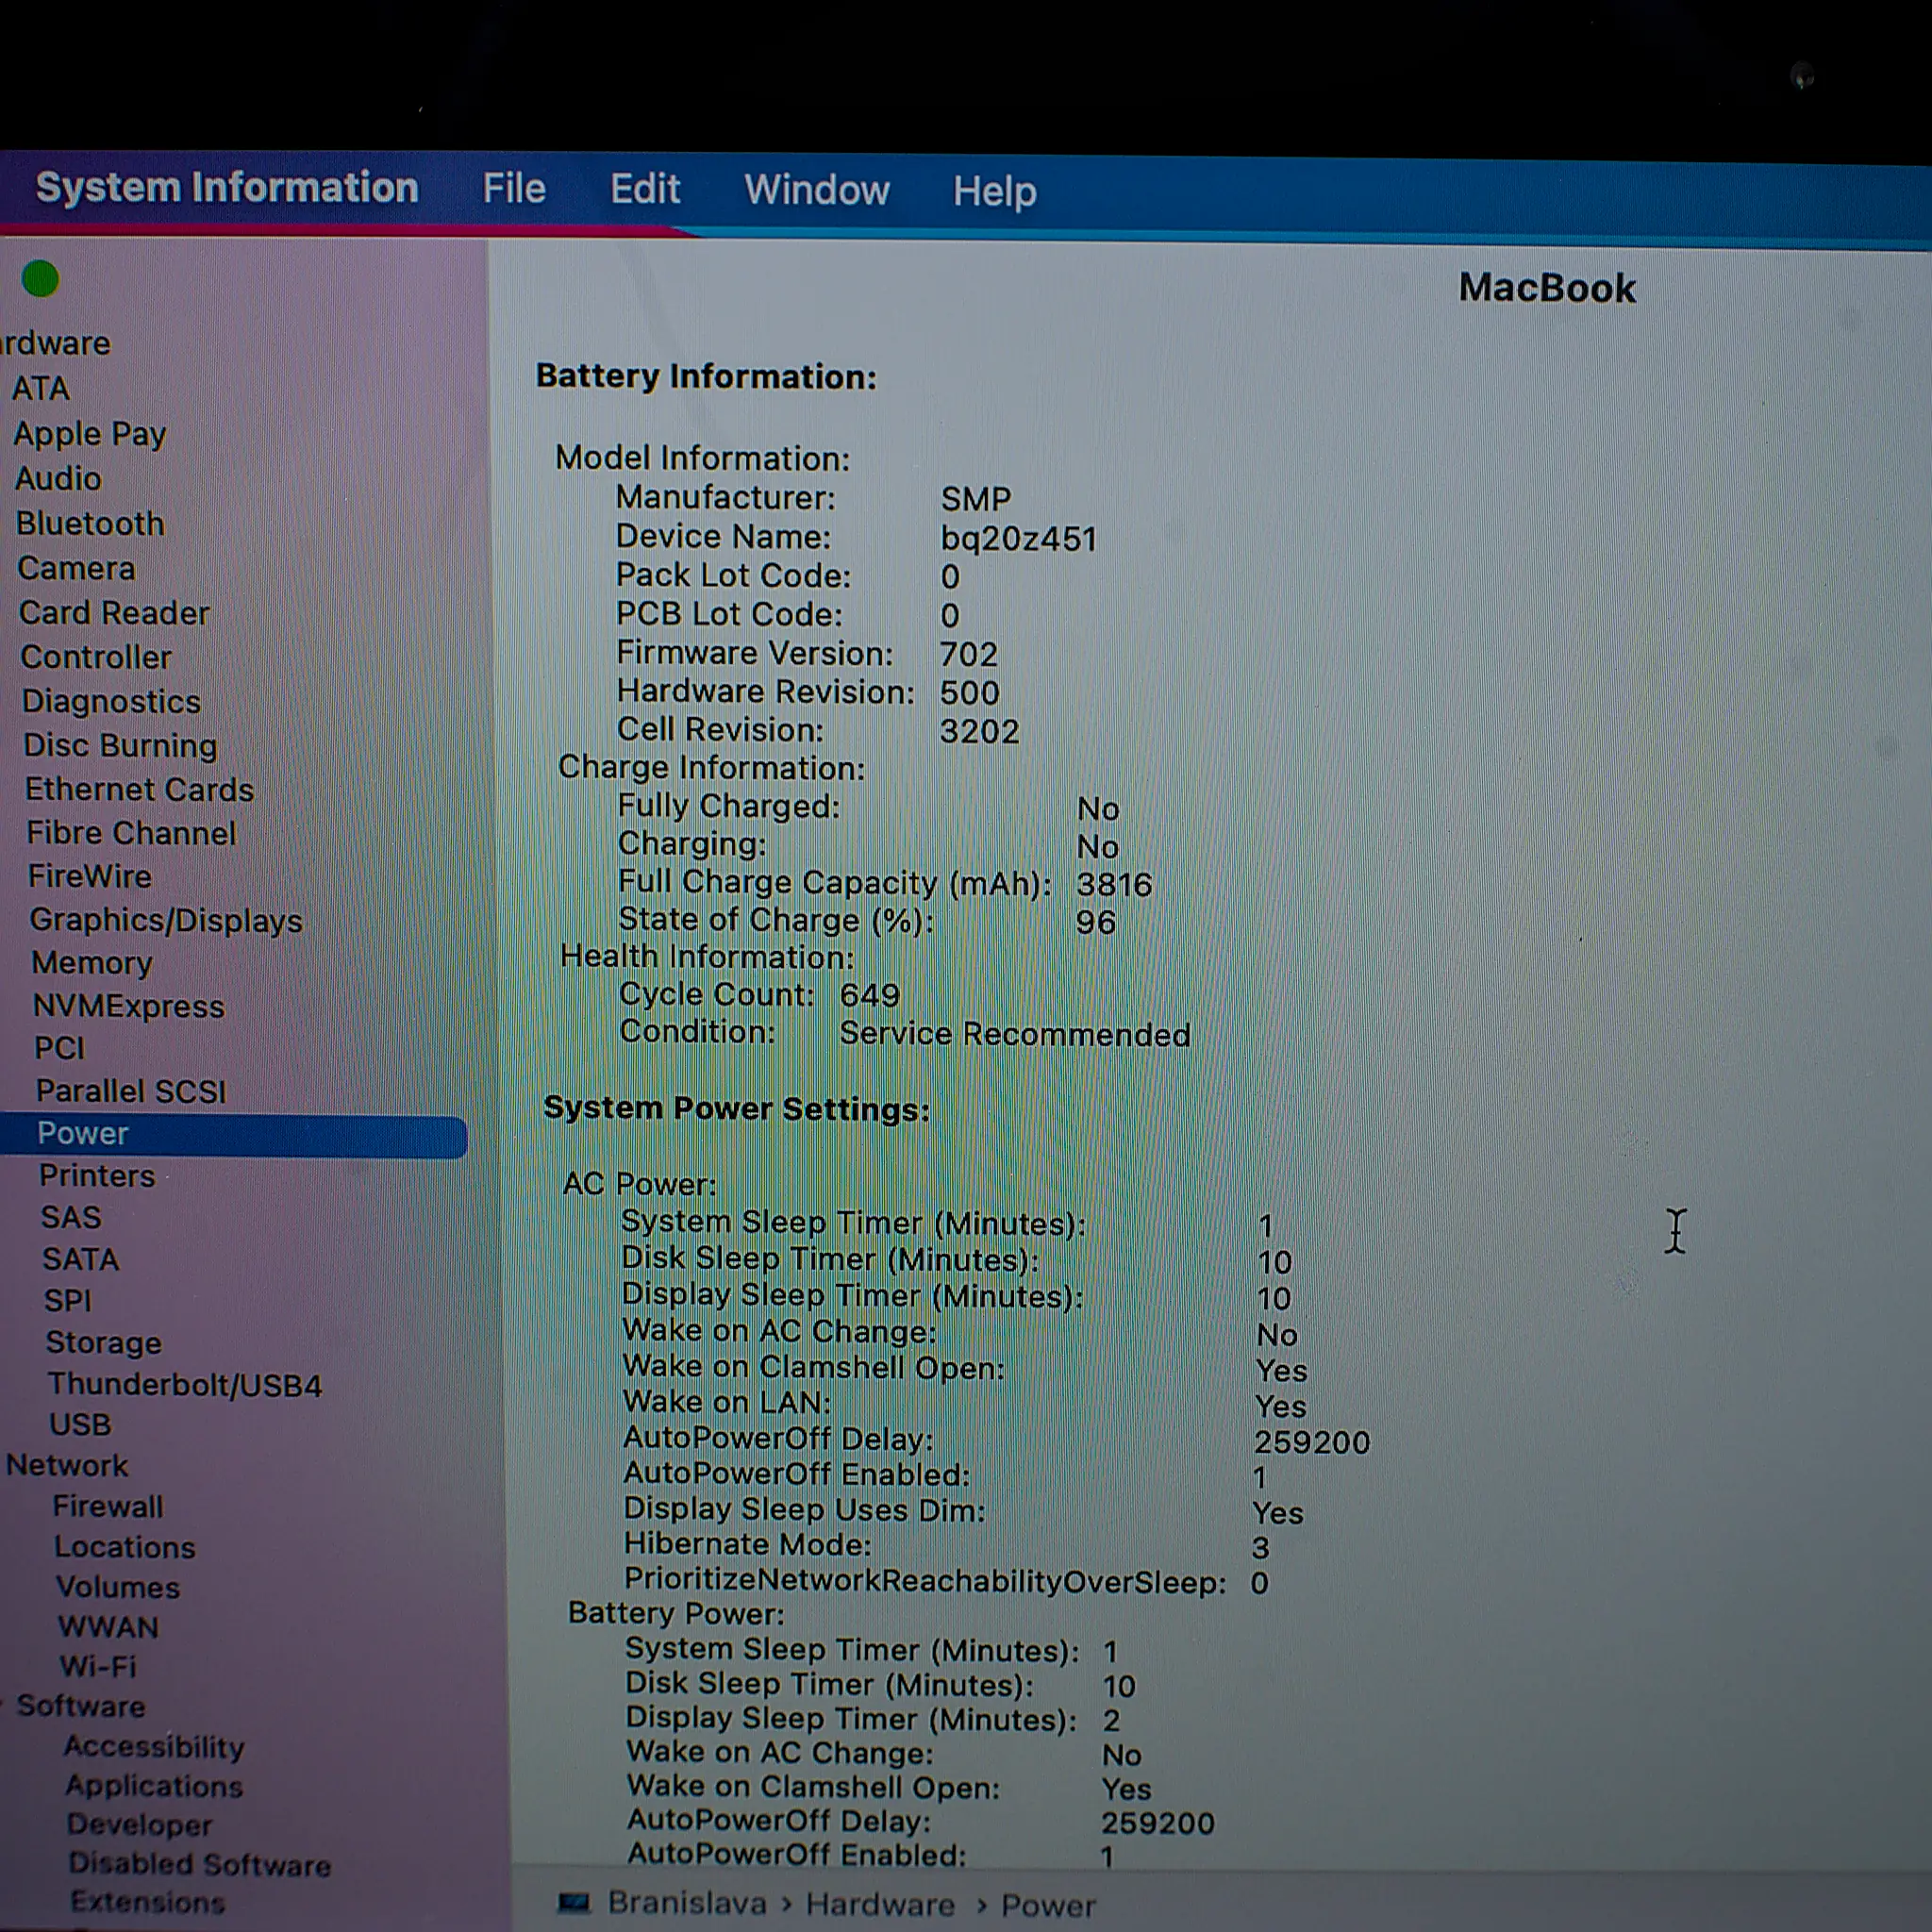1932x1932 pixels.
Task: Select Ethernet Cards in the sidebar
Action: pos(139,789)
